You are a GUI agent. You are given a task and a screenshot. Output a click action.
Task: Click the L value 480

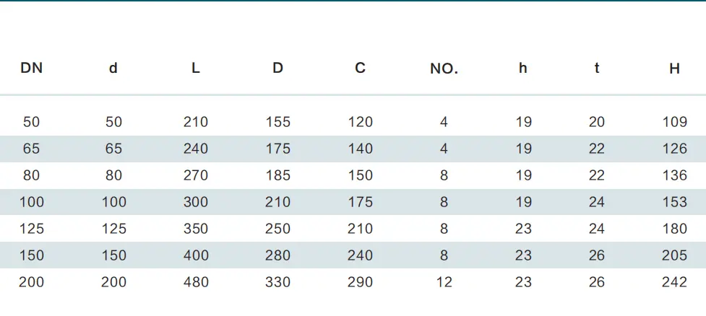pyautogui.click(x=195, y=282)
